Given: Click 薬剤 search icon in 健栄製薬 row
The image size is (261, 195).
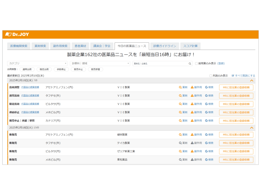Looking at the screenshot, I should pyautogui.click(x=180, y=135).
